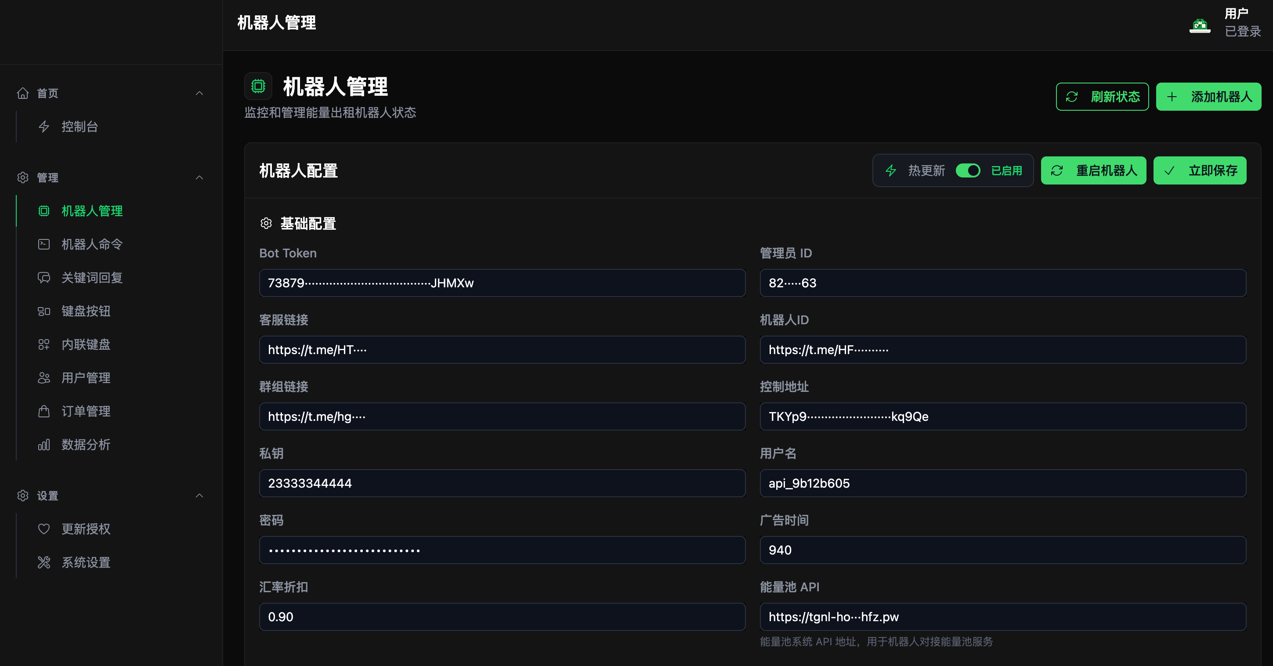This screenshot has height=666, width=1273.
Task: Collapse the 设置 sidebar section chevron
Action: [199, 496]
